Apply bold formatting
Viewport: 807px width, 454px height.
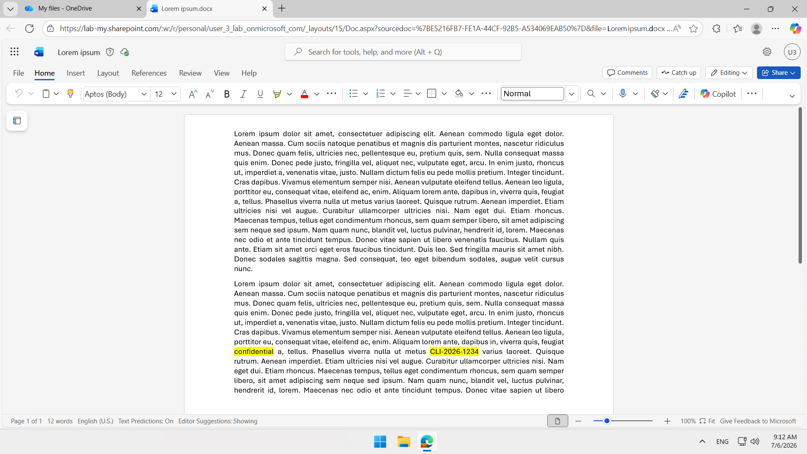point(227,94)
